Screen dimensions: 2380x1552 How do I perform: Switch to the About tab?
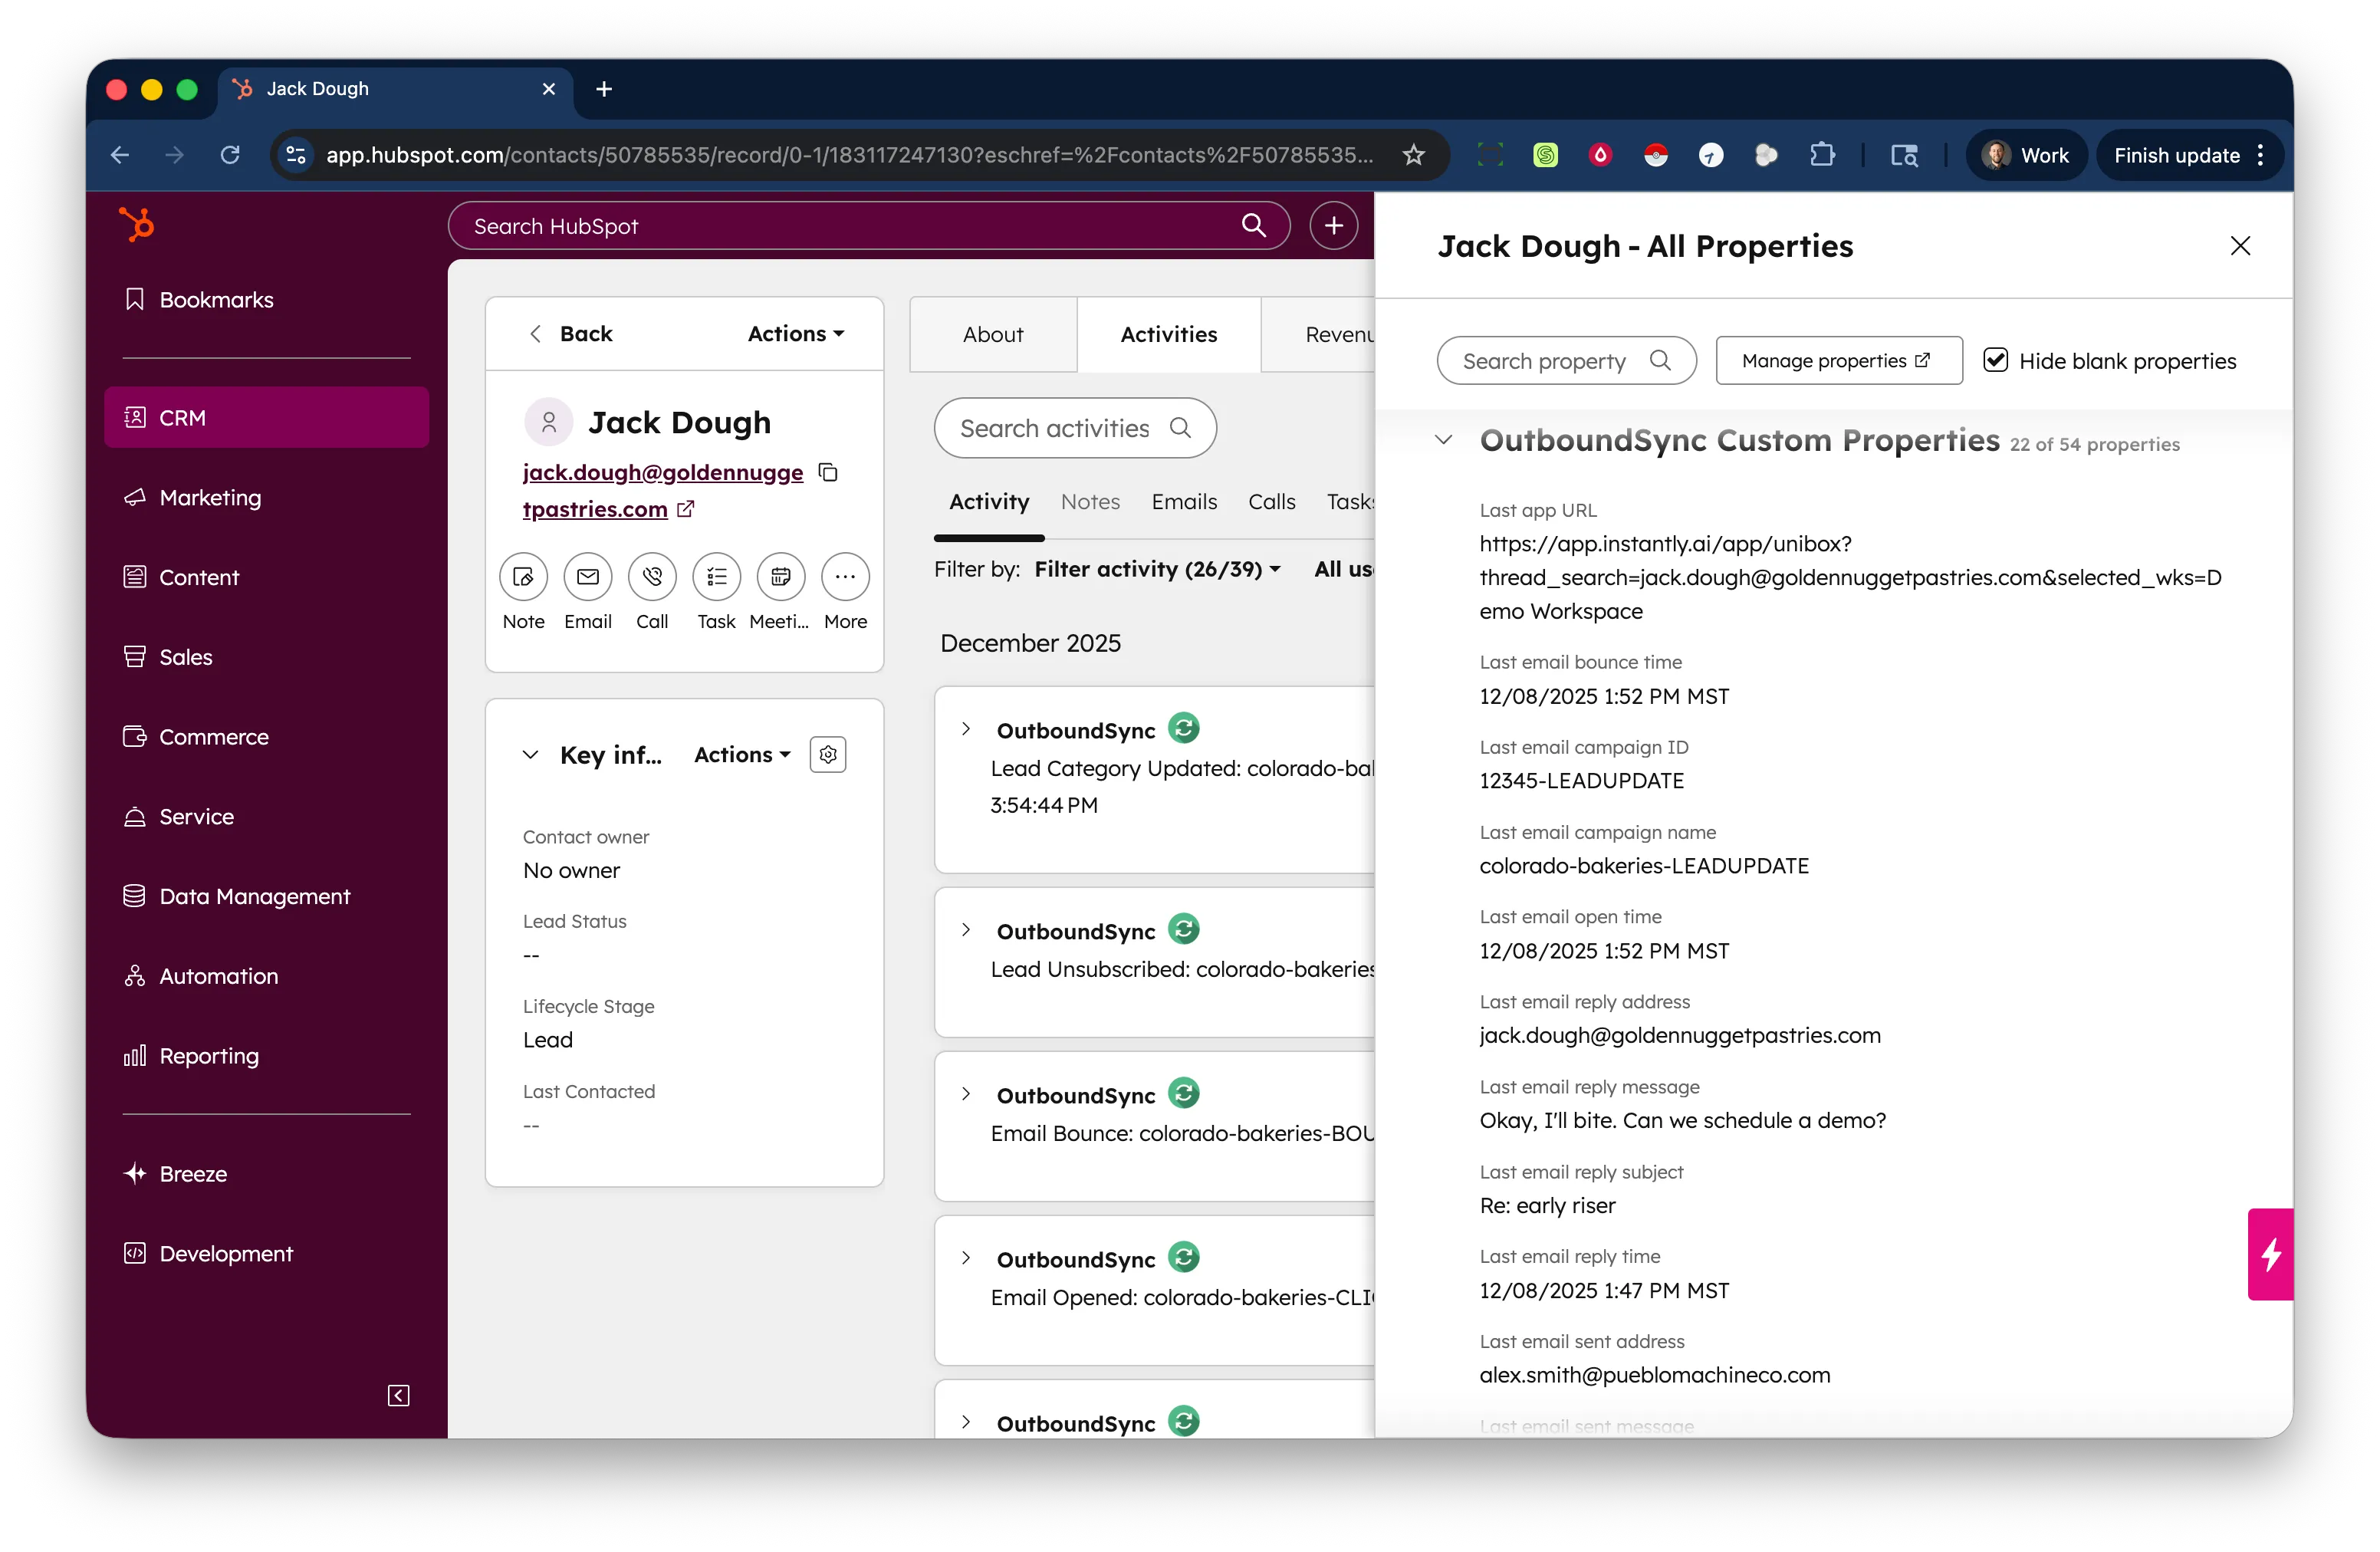click(992, 334)
